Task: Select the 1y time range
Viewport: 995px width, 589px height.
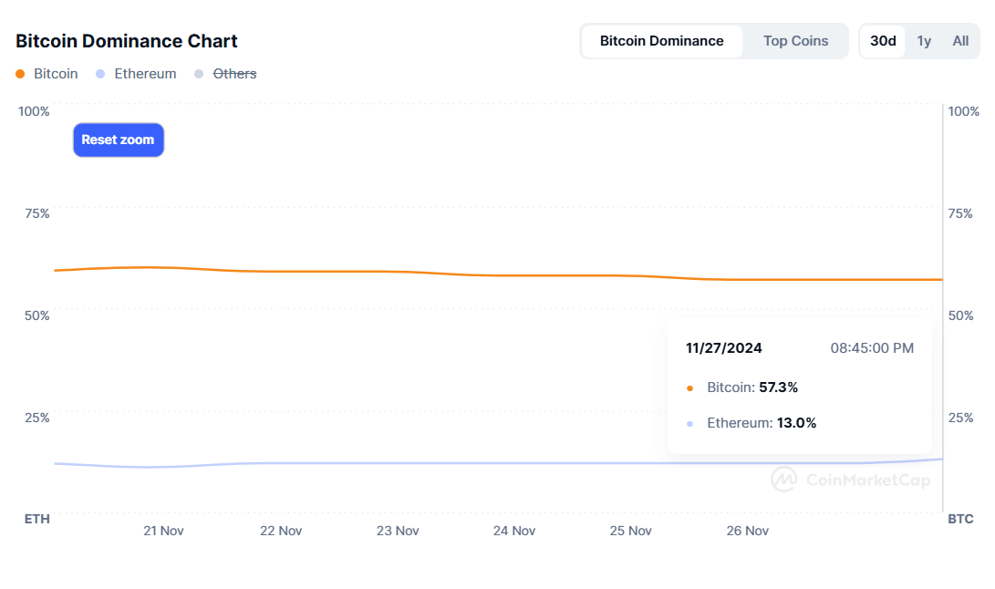Action: [924, 41]
